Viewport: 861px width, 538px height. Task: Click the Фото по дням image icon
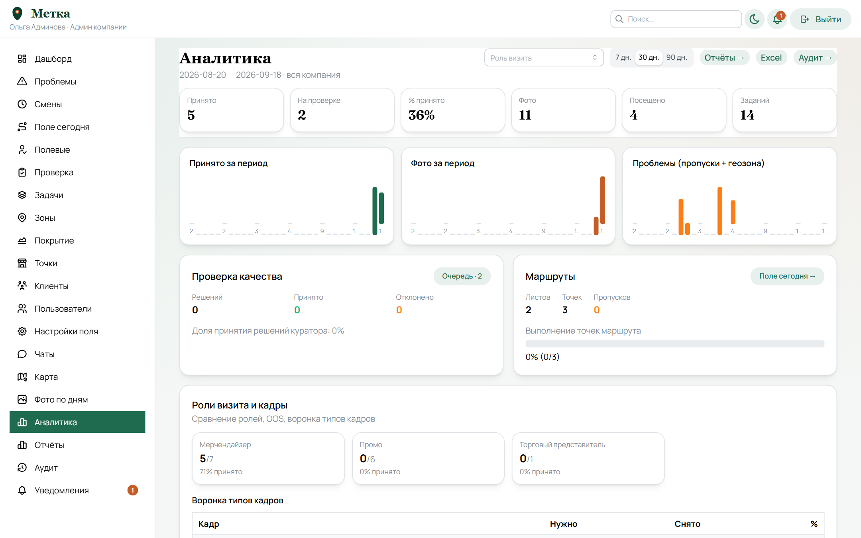point(22,399)
